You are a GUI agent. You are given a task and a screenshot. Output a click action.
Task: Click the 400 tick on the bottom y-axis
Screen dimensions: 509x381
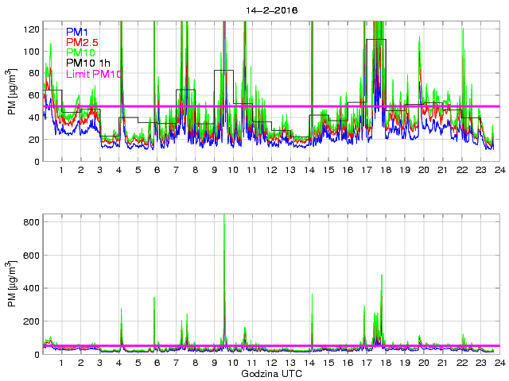[30, 288]
